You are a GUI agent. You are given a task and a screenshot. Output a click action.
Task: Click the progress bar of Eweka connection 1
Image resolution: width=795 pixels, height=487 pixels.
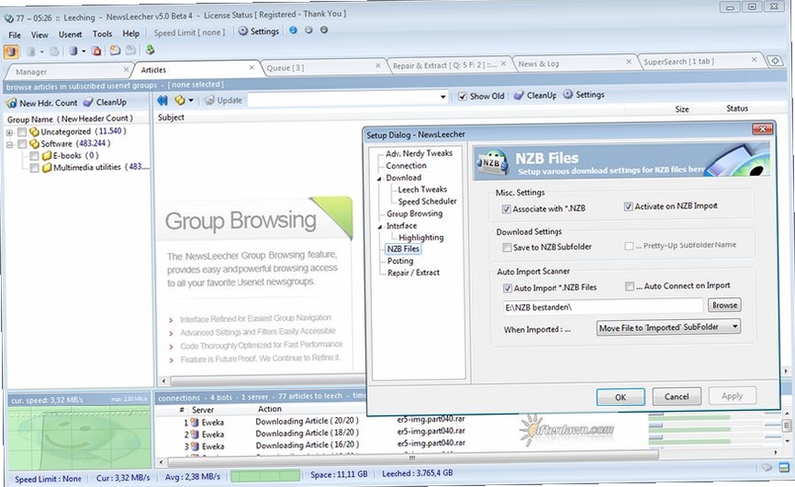pyautogui.click(x=690, y=417)
